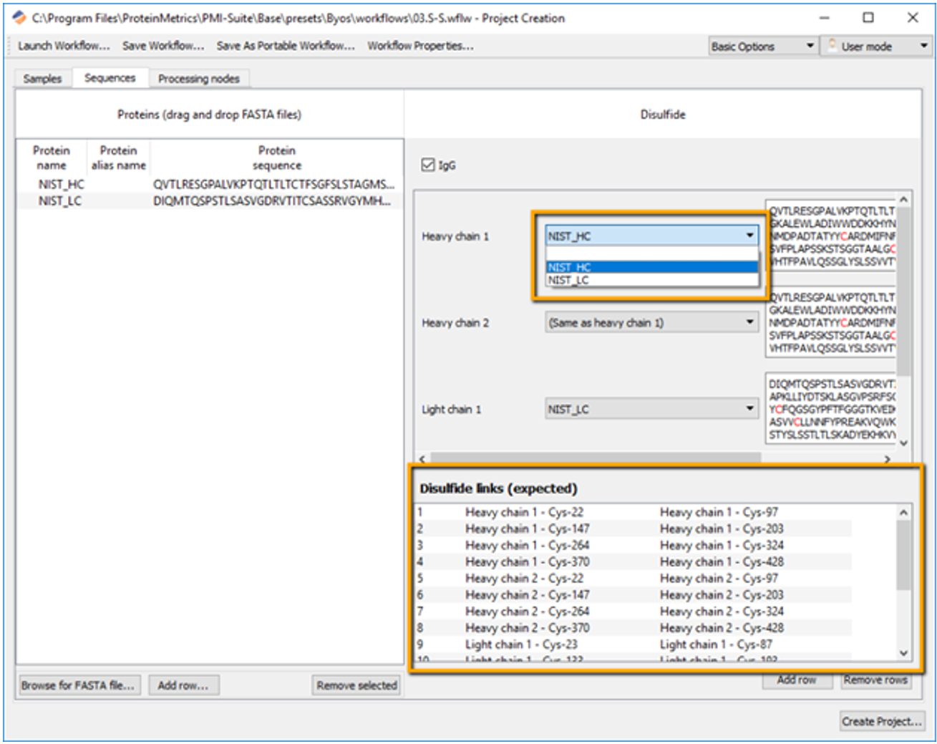Click Browse for FASTA file button
The width and height of the screenshot is (937, 744).
pos(78,685)
